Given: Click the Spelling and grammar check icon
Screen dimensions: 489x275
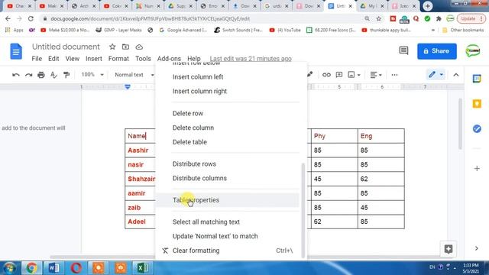Looking at the screenshot, I should (x=53, y=75).
